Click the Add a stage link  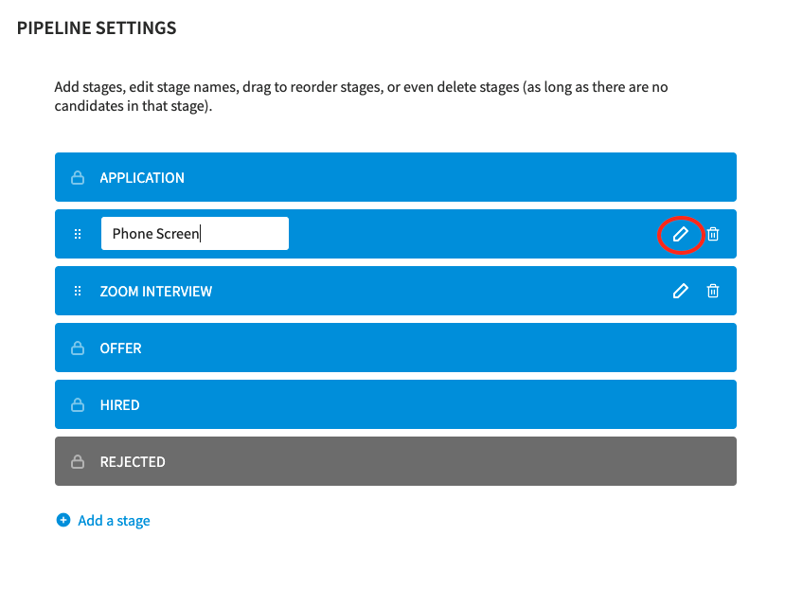coord(114,521)
